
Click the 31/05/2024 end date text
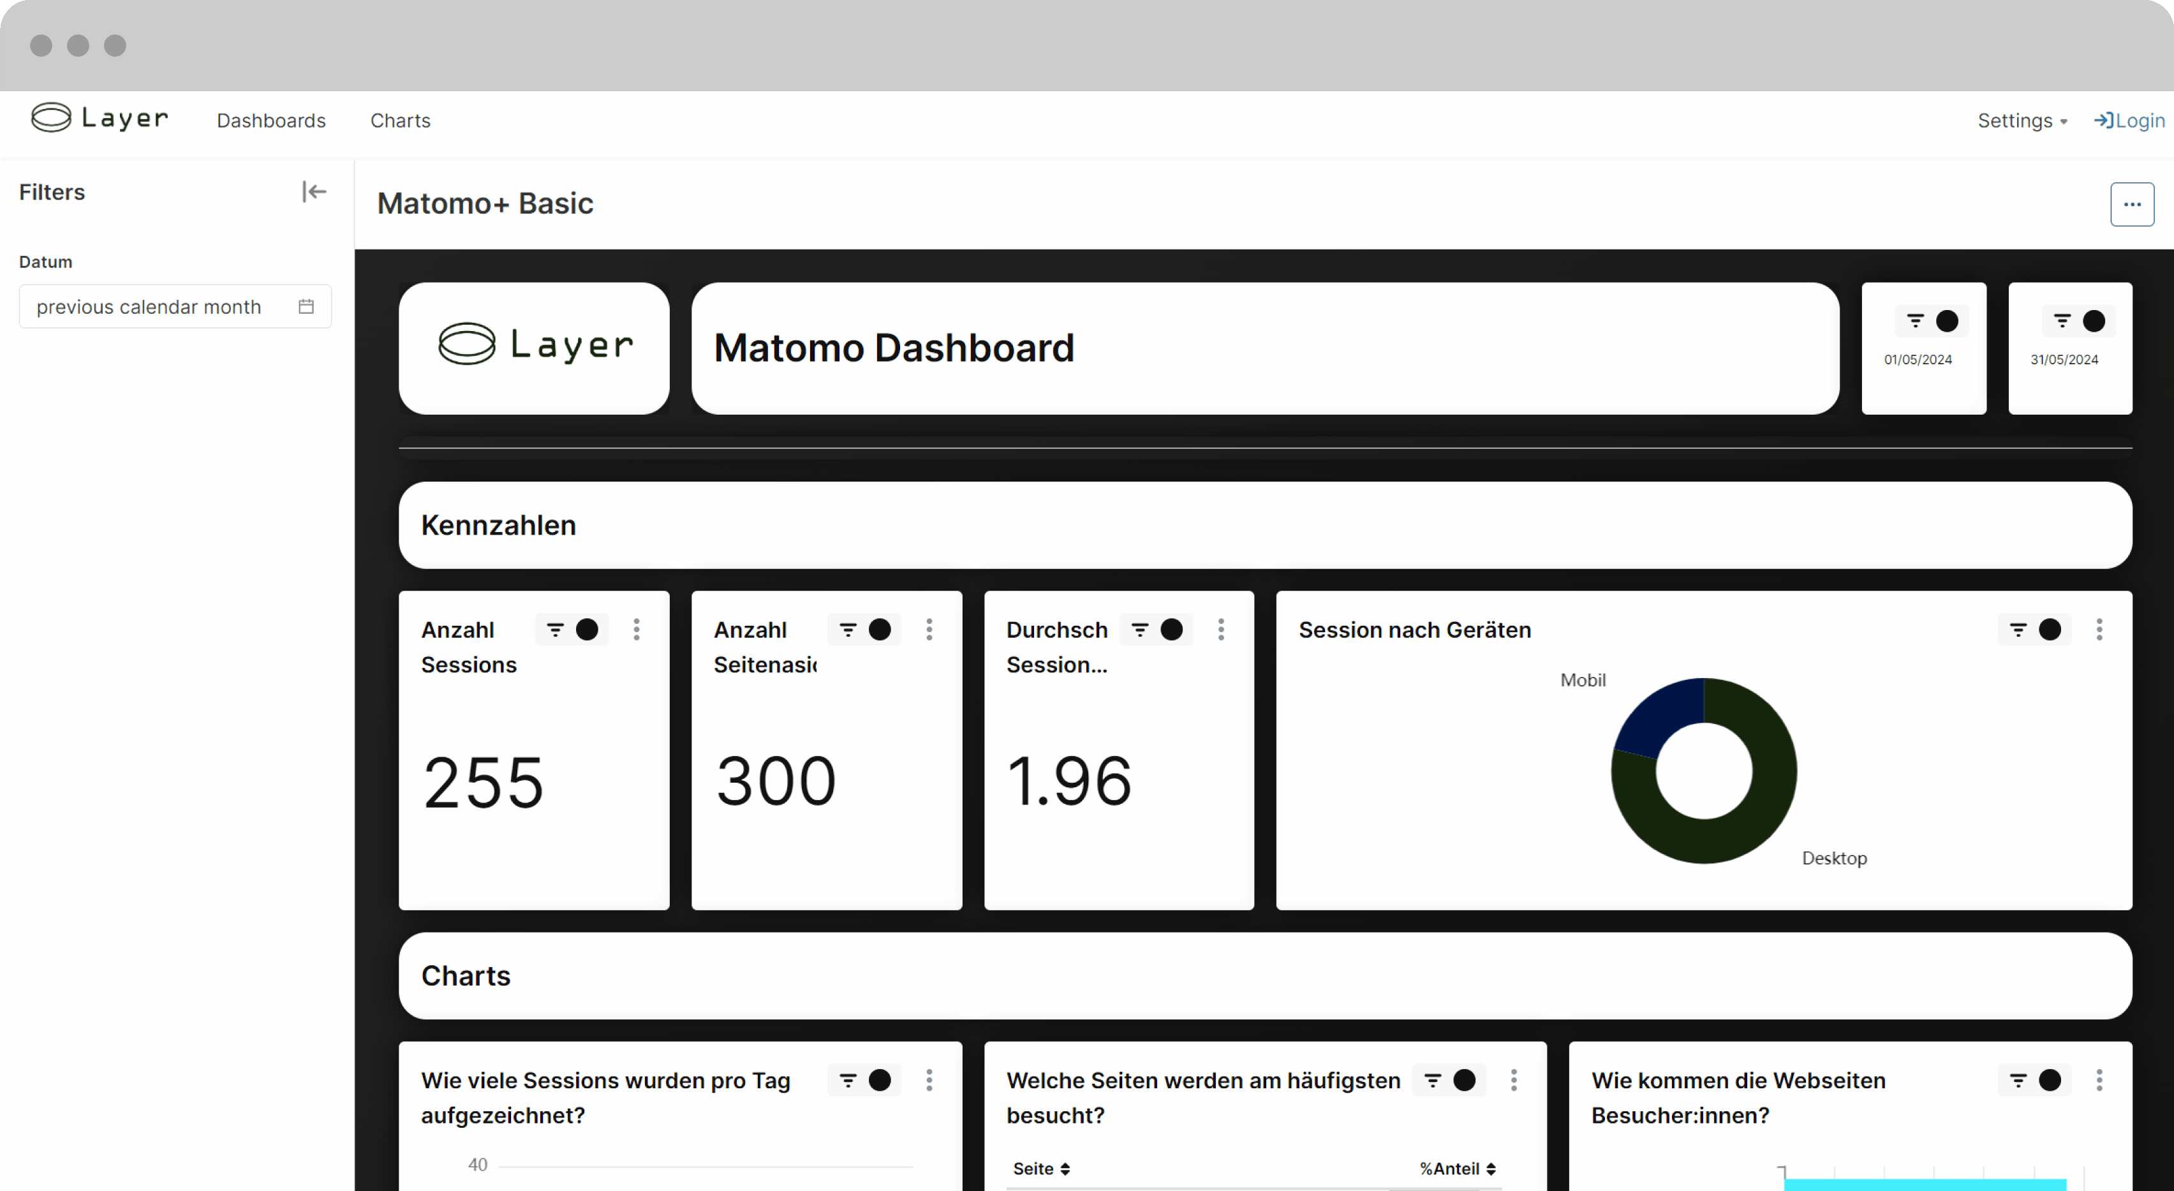(x=2064, y=360)
